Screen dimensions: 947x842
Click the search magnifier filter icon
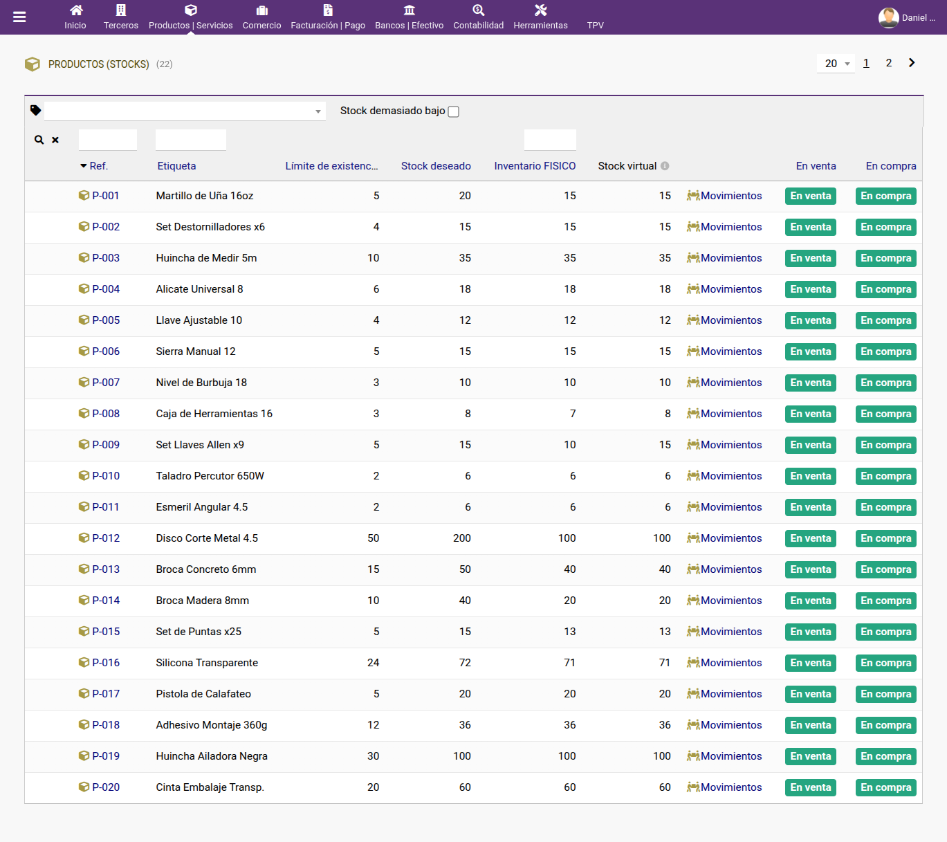pyautogui.click(x=39, y=140)
